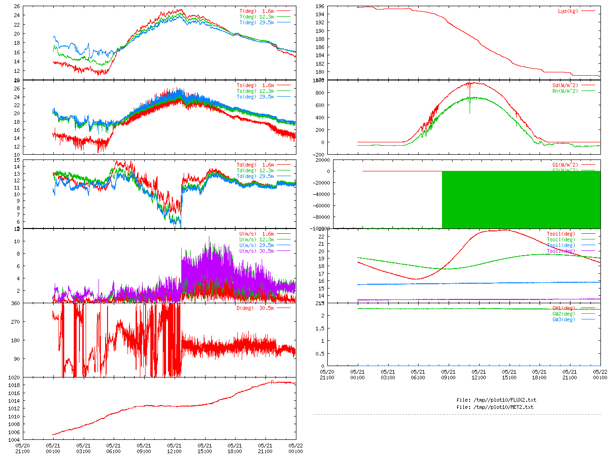Image resolution: width=609 pixels, height=457 pixels.
Task: Click the green 'T(deg) 12.3m' legend label
Action: 256,17
